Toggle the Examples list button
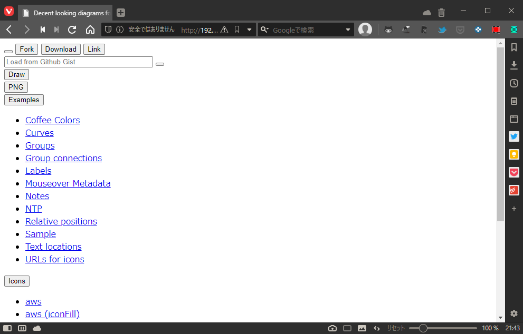This screenshot has height=334, width=523. pos(24,100)
